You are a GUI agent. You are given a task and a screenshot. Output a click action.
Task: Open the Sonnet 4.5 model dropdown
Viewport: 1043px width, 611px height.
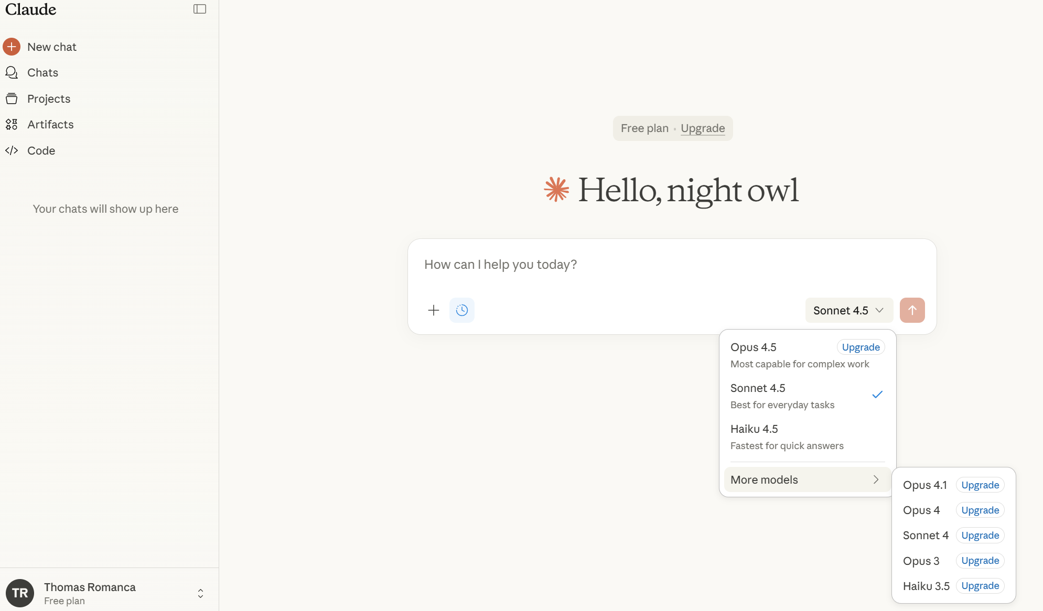848,310
